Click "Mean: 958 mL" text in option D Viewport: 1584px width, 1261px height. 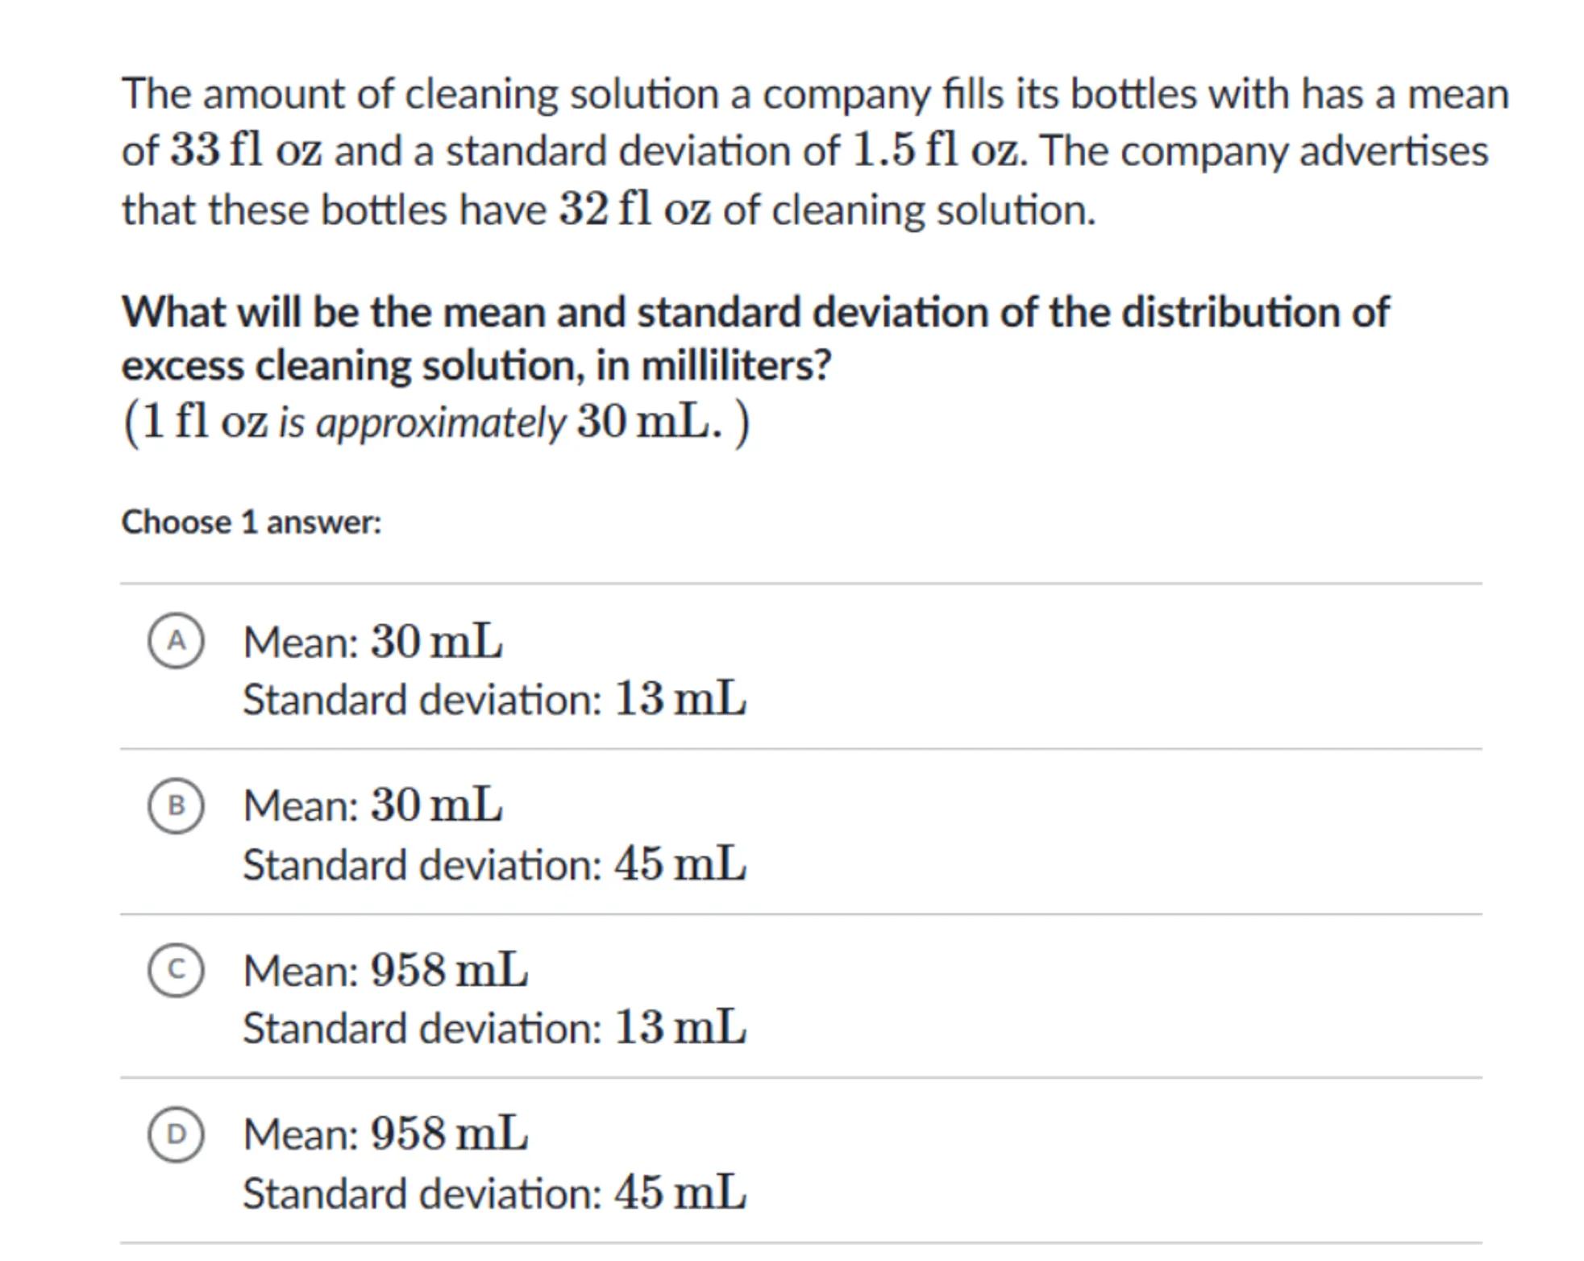pyautogui.click(x=385, y=1134)
